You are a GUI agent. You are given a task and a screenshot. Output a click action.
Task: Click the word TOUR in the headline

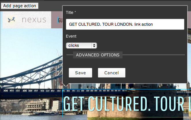pyautogui.click(x=169, y=104)
